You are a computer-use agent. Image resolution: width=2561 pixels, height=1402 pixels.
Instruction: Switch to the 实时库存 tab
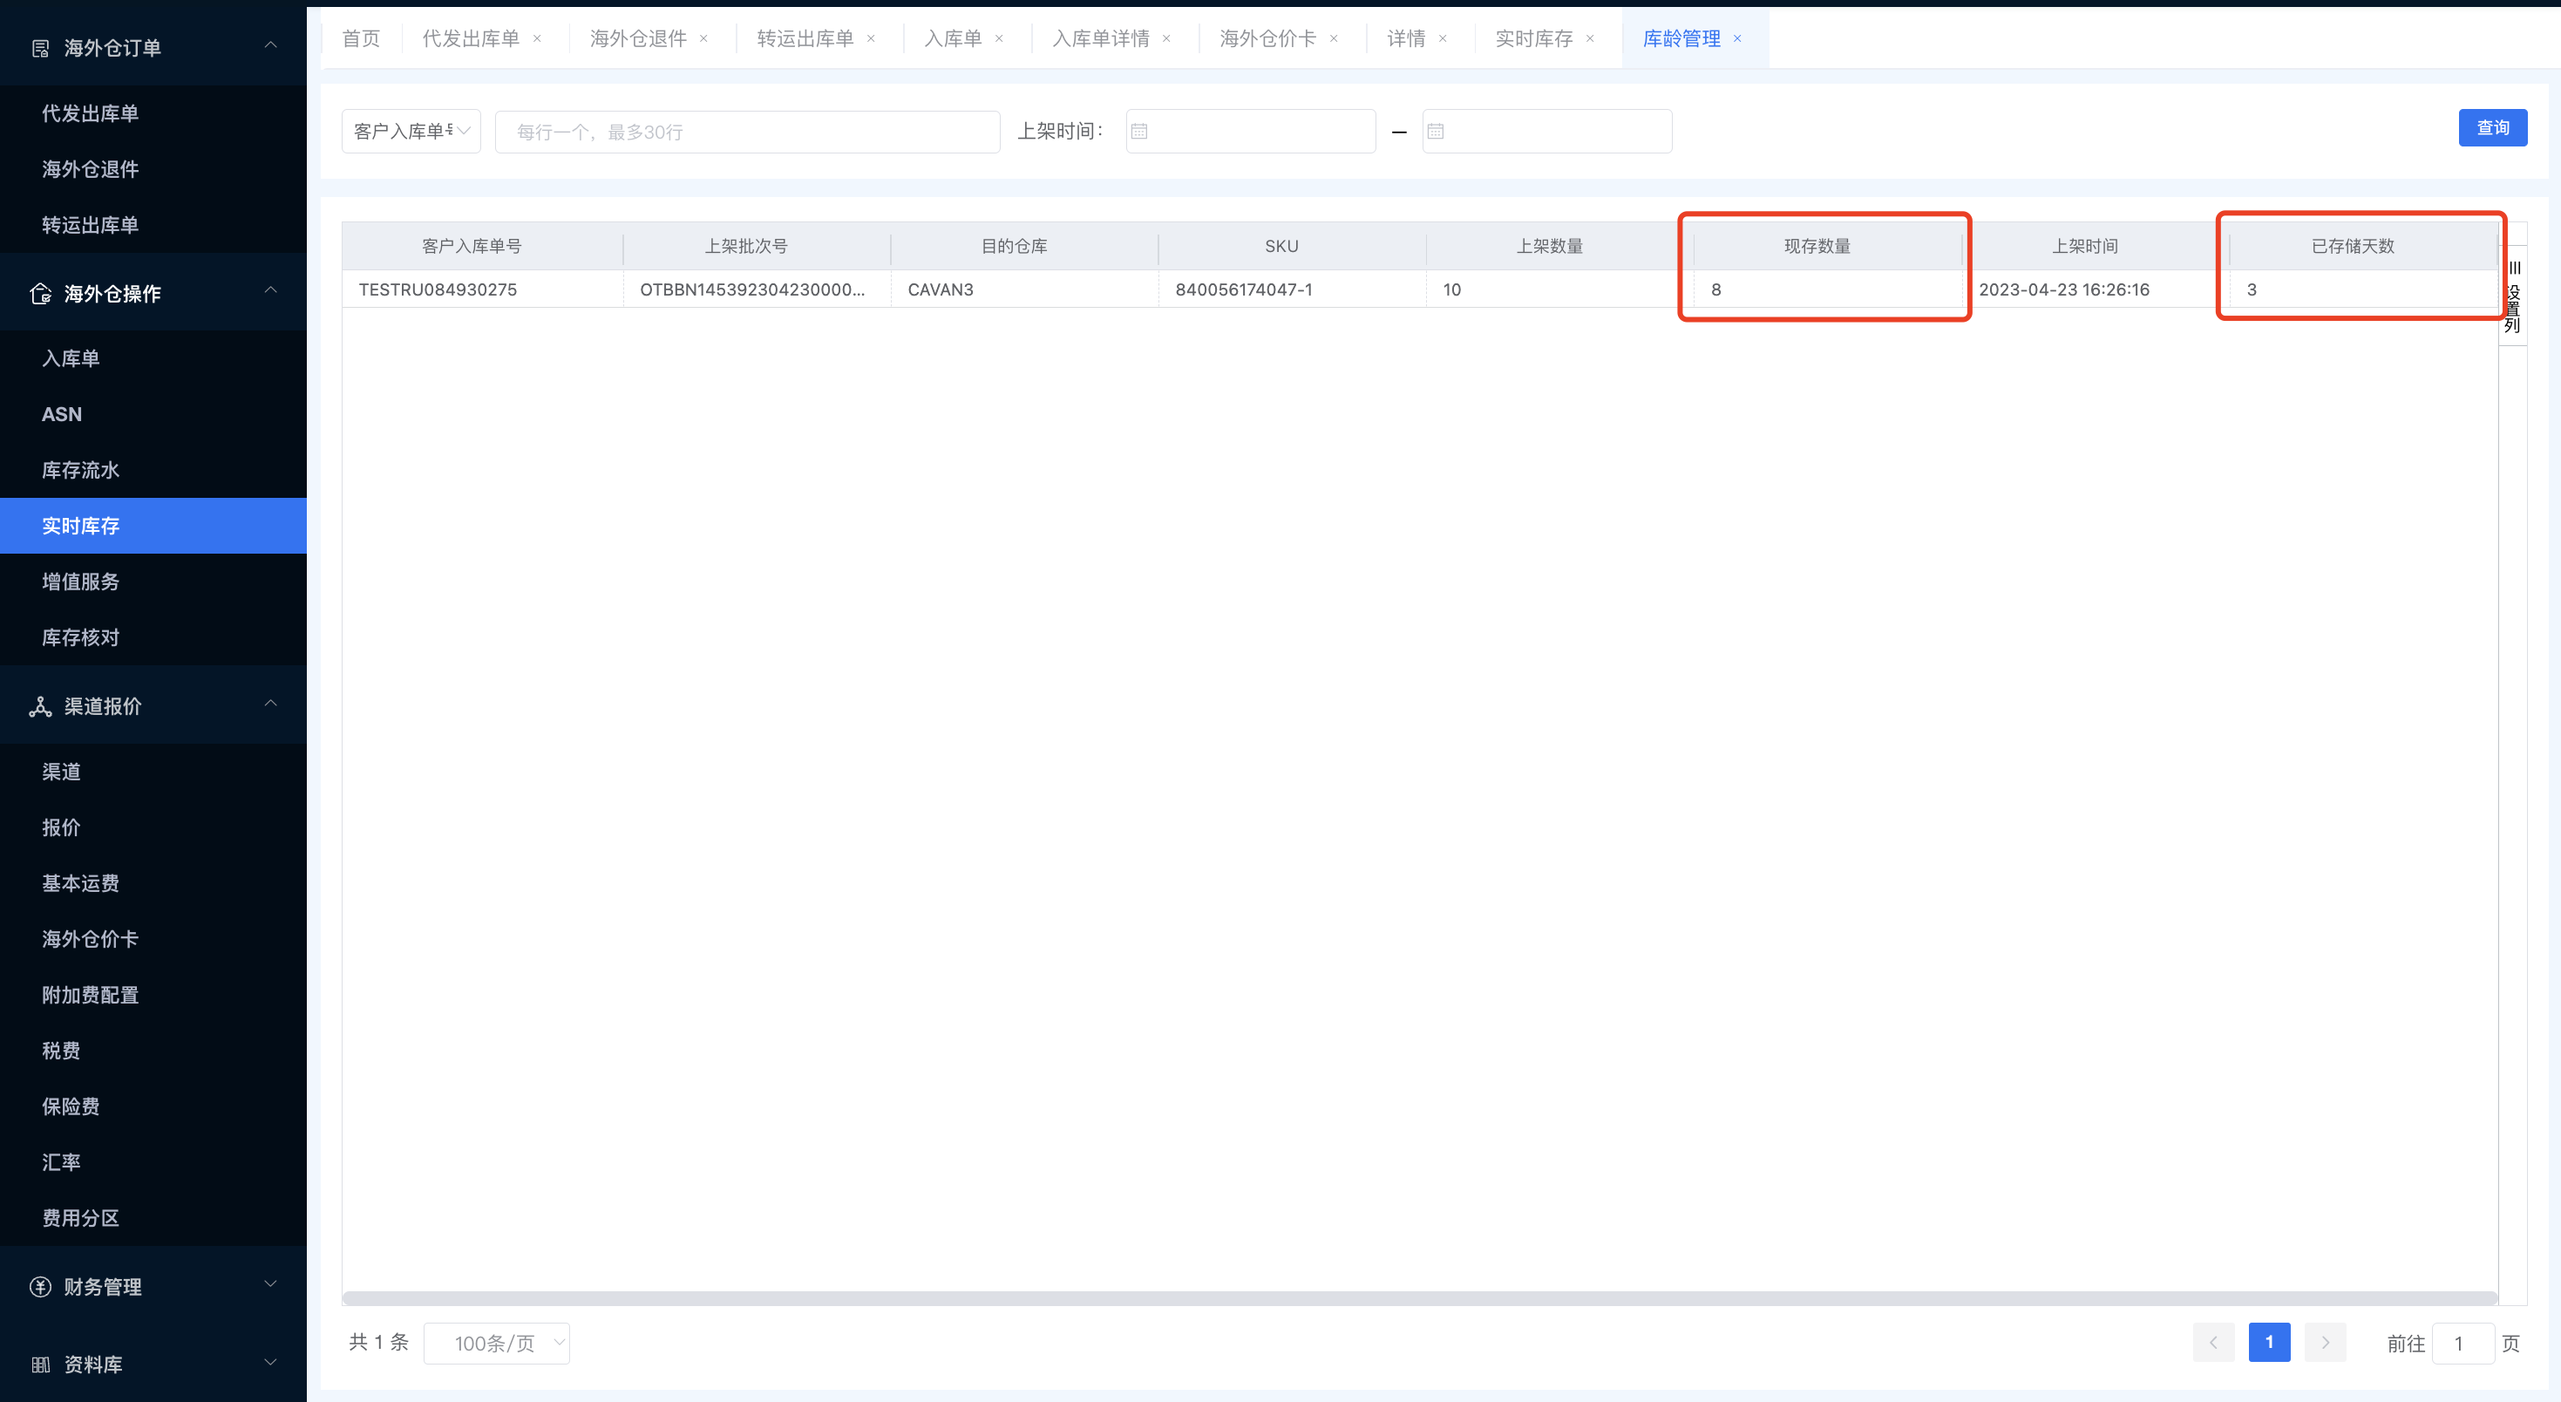click(x=1534, y=38)
